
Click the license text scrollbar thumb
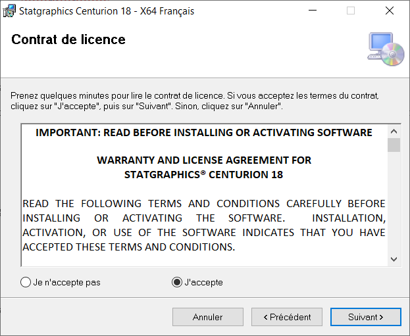point(394,145)
